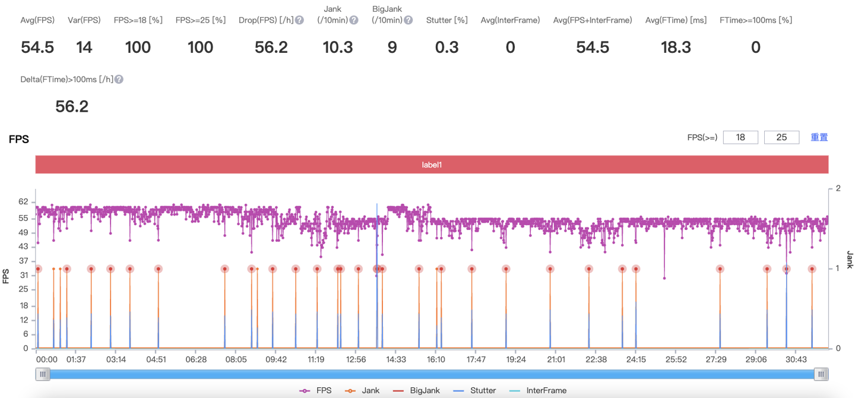Click the Stutter [%] value 0.3
Image resolution: width=855 pixels, height=398 pixels.
(x=446, y=48)
